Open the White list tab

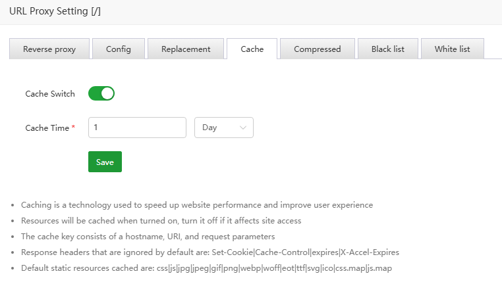[x=453, y=49]
